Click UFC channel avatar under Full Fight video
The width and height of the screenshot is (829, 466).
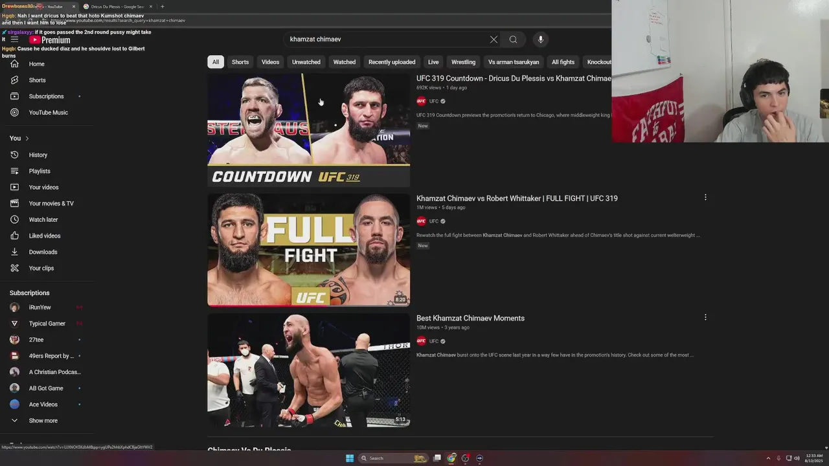(x=421, y=221)
